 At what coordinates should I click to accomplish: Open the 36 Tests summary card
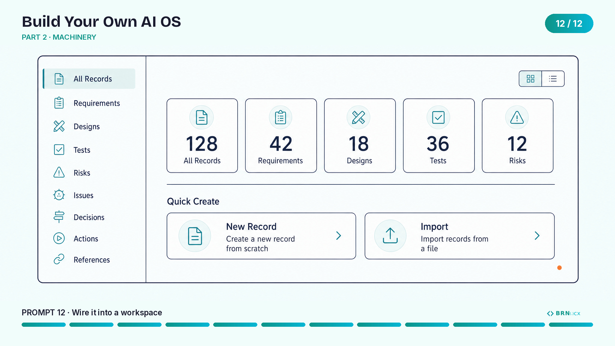pos(439,136)
